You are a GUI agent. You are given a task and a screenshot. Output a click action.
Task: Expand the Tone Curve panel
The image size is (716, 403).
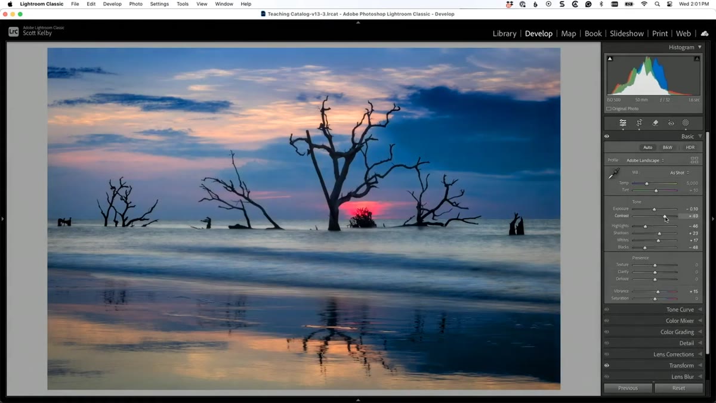[x=700, y=309]
